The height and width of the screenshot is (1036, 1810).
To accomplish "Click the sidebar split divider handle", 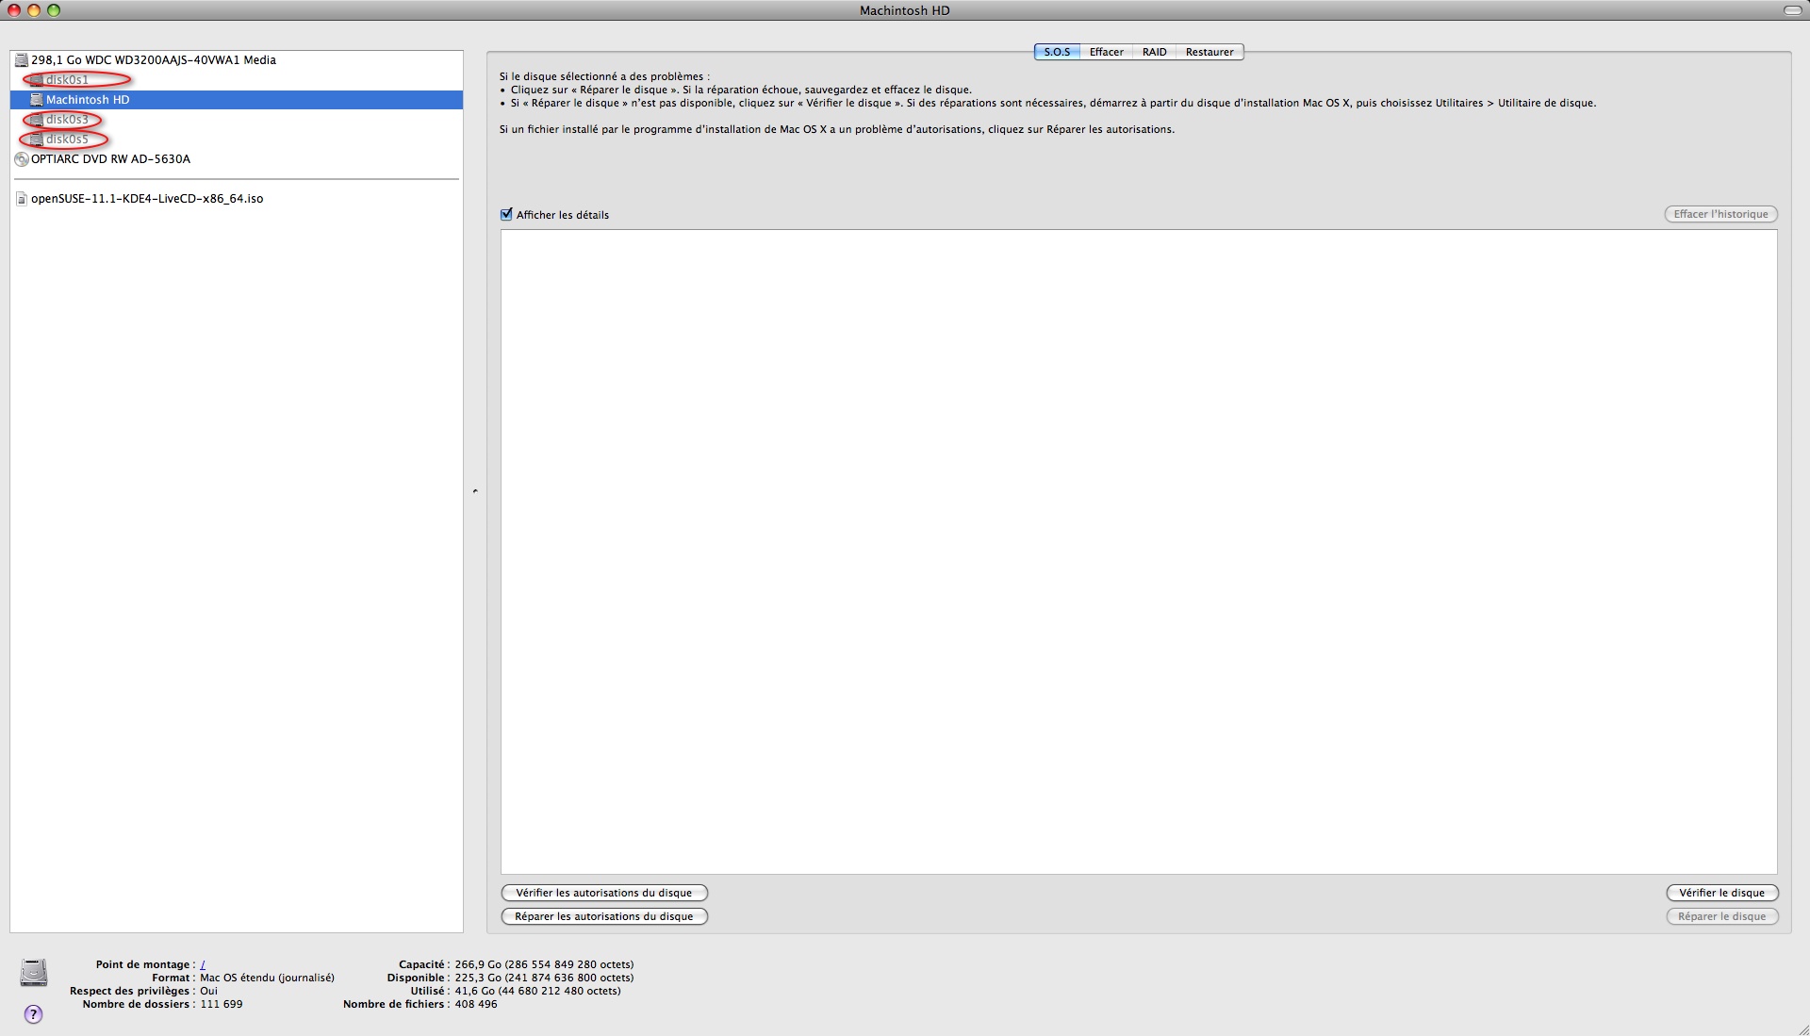I will 475,491.
